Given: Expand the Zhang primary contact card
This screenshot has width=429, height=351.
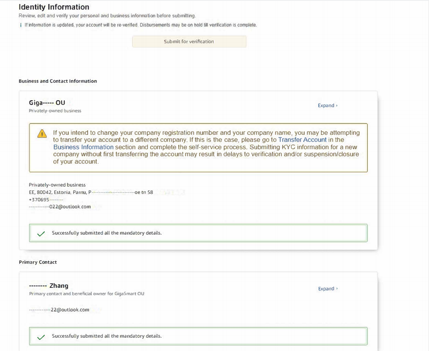Looking at the screenshot, I should (x=328, y=289).
